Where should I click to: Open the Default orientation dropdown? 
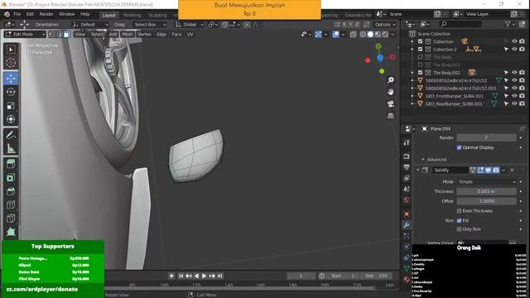click(x=90, y=24)
